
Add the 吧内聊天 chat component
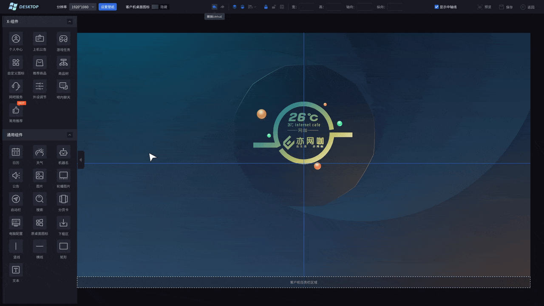tap(63, 86)
